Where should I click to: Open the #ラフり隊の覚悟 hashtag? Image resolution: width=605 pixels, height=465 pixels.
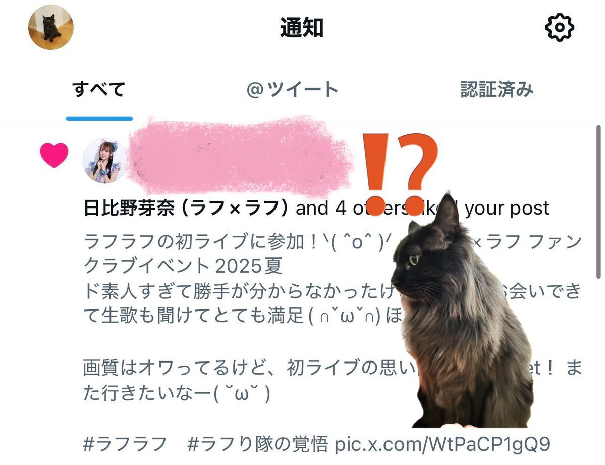[x=258, y=444]
